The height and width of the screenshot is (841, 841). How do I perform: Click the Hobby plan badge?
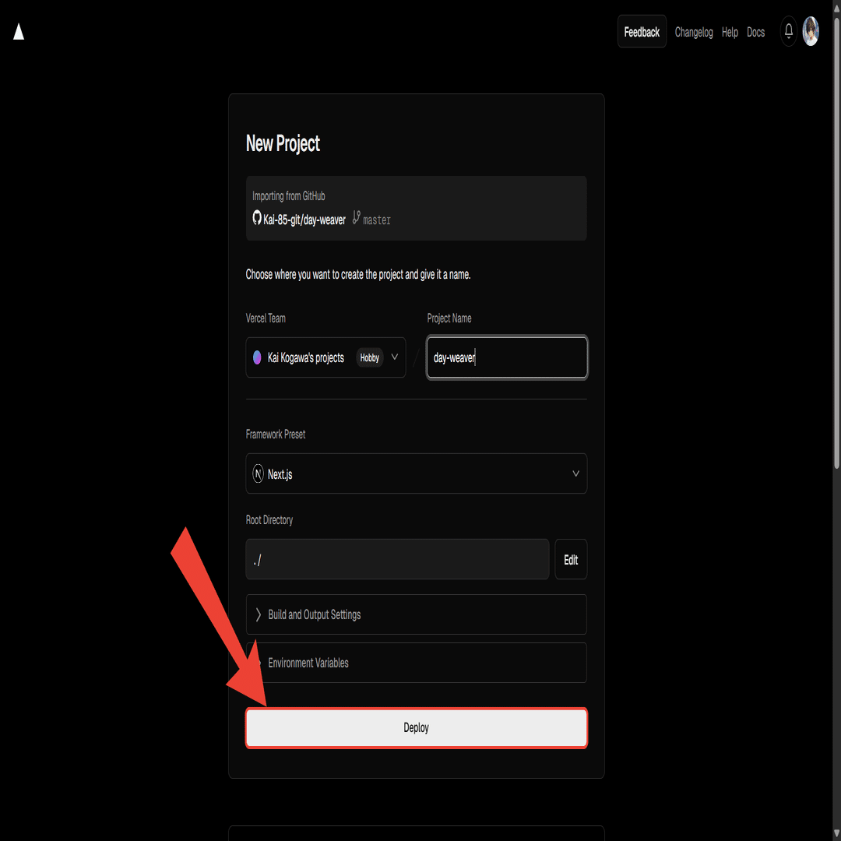370,357
